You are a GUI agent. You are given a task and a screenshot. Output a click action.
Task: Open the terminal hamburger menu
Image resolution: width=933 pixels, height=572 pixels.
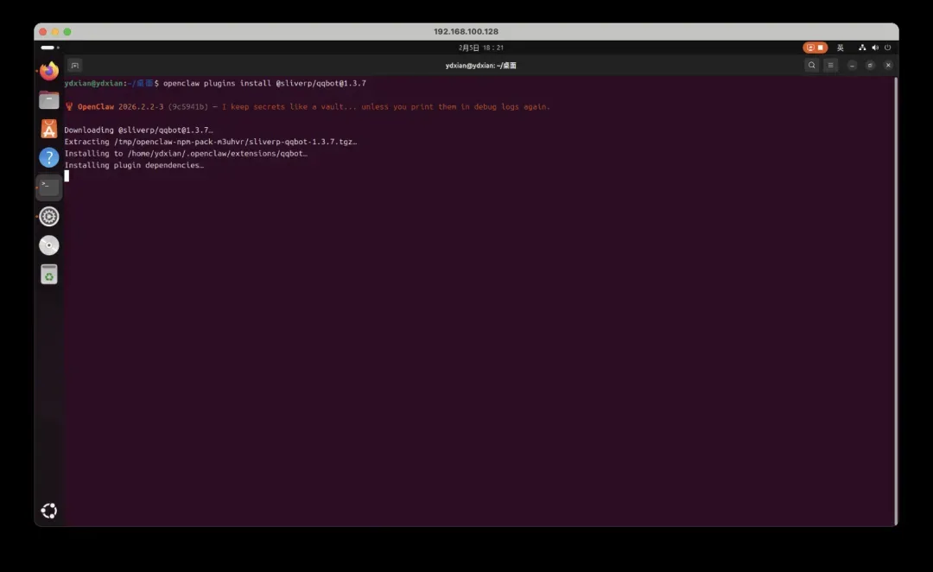pos(831,65)
